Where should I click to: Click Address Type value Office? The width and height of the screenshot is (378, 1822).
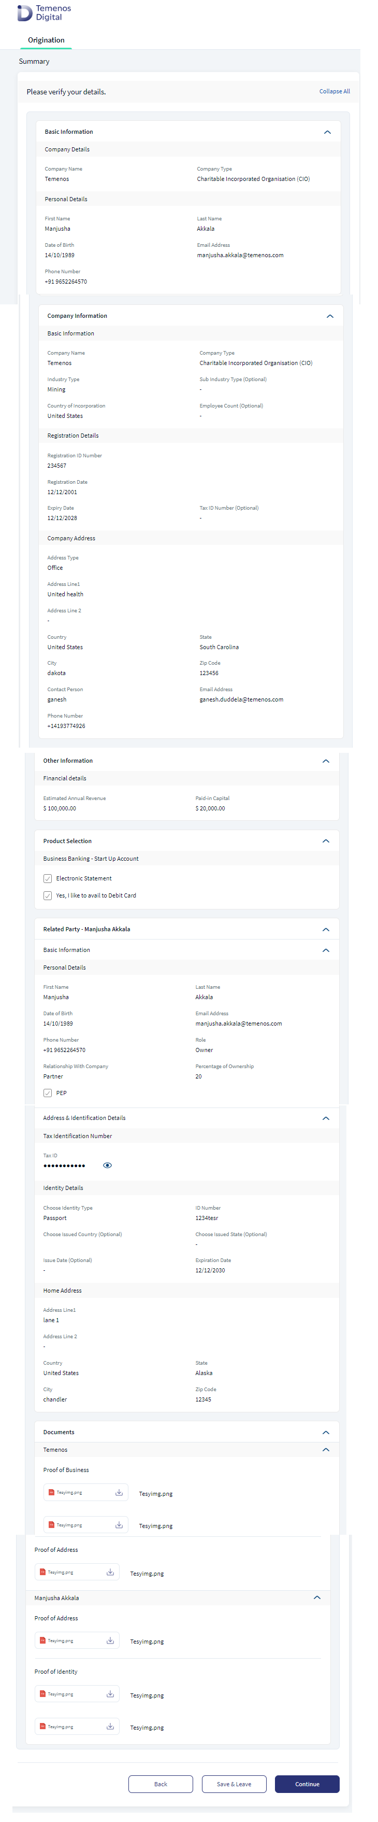coord(55,568)
